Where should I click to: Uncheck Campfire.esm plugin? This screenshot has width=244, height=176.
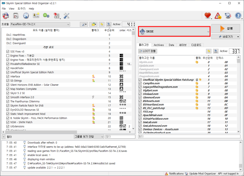(140, 83)
